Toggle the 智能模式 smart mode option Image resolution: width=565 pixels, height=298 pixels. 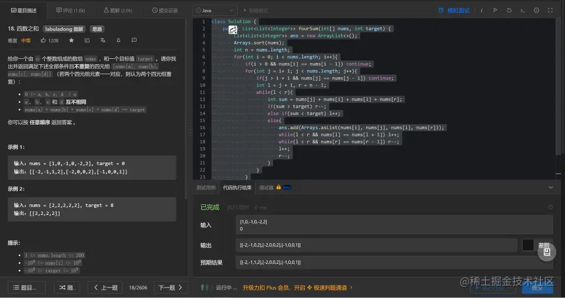(256, 11)
